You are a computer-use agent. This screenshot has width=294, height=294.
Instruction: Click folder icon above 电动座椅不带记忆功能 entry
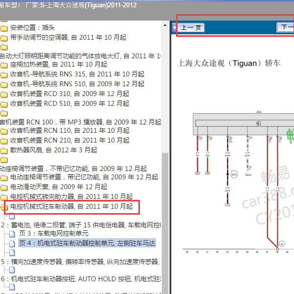point(4,160)
